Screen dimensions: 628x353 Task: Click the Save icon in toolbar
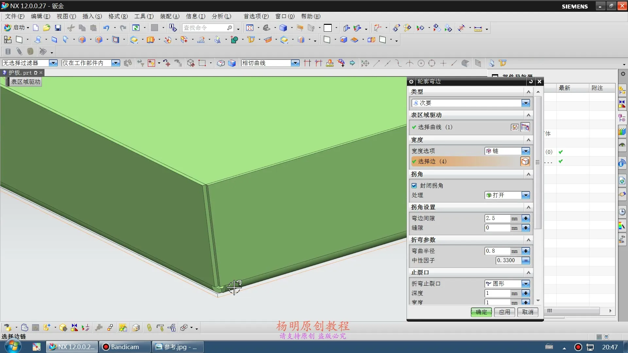58,28
